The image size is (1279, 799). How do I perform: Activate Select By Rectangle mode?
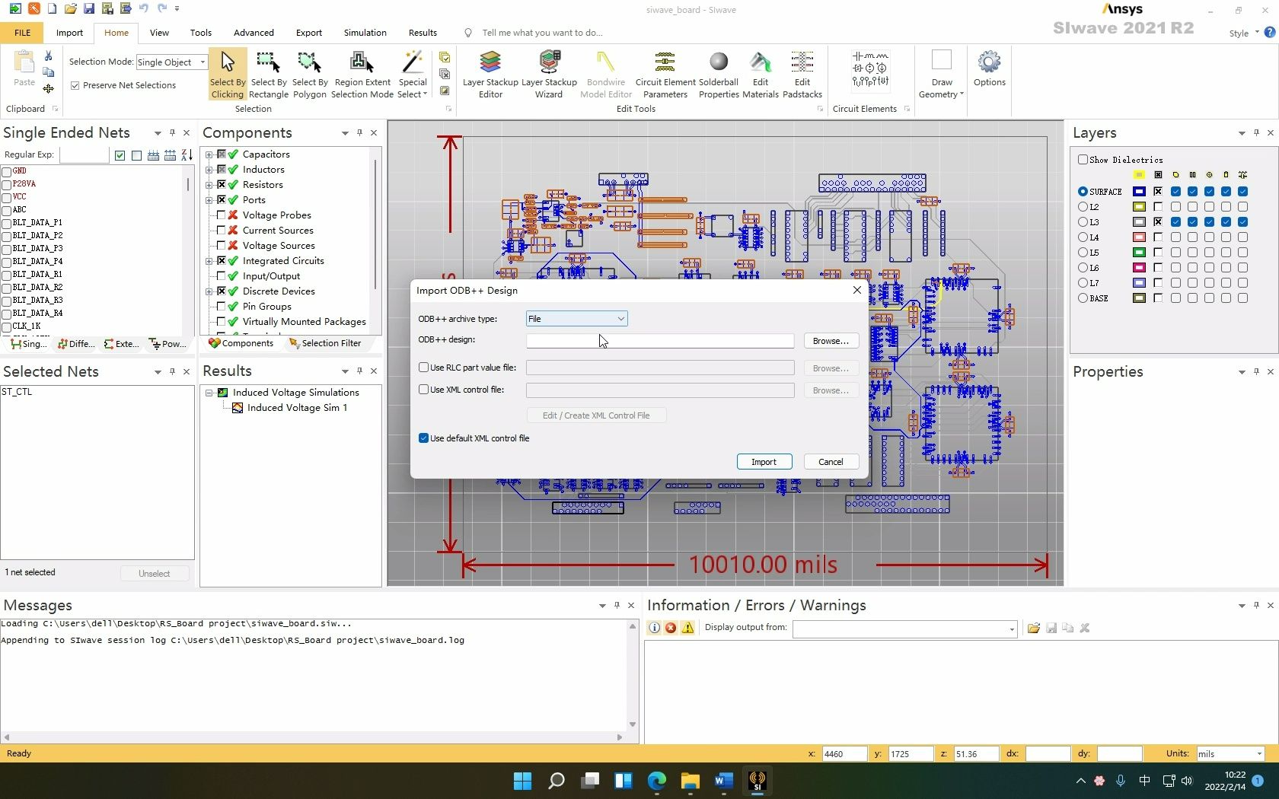pos(268,74)
